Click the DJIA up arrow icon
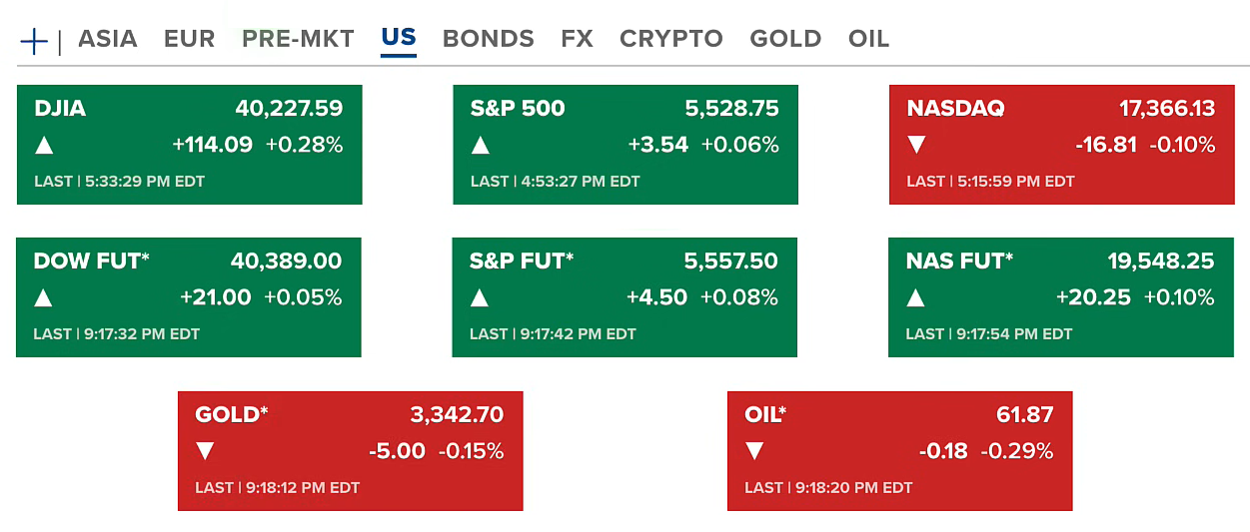 tap(44, 146)
